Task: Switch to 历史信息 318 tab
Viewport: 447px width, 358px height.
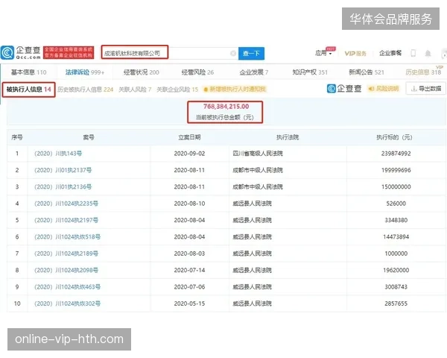Action: pyautogui.click(x=423, y=72)
